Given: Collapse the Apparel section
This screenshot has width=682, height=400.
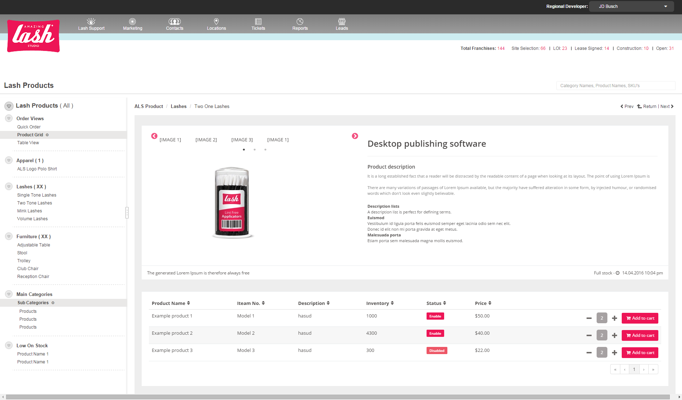Looking at the screenshot, I should pos(9,160).
